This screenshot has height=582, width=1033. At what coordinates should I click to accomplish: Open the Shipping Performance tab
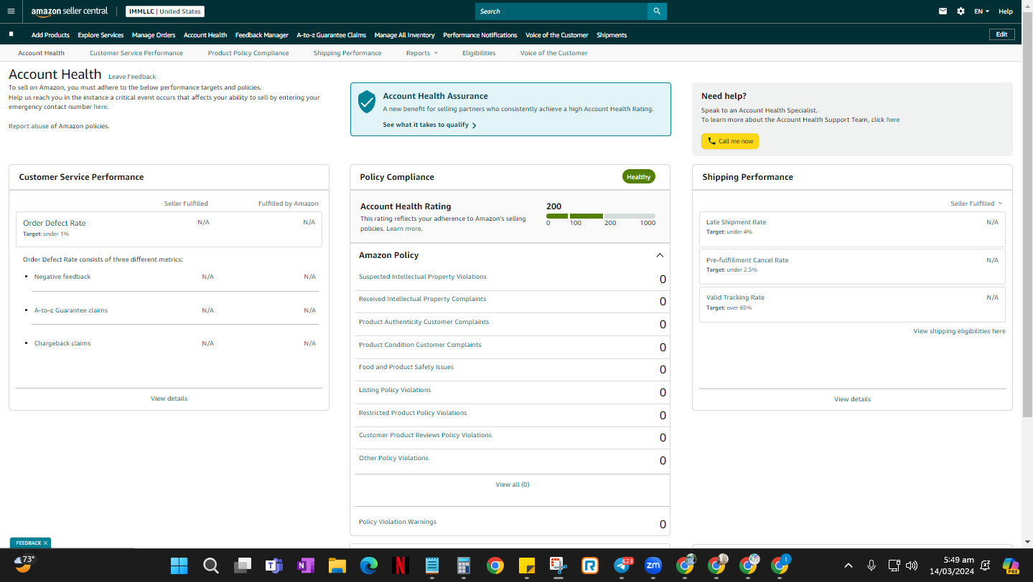pos(347,53)
